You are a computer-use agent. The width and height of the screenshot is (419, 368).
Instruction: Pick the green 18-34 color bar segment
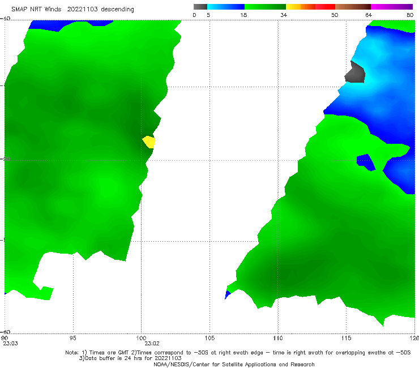pos(265,7)
